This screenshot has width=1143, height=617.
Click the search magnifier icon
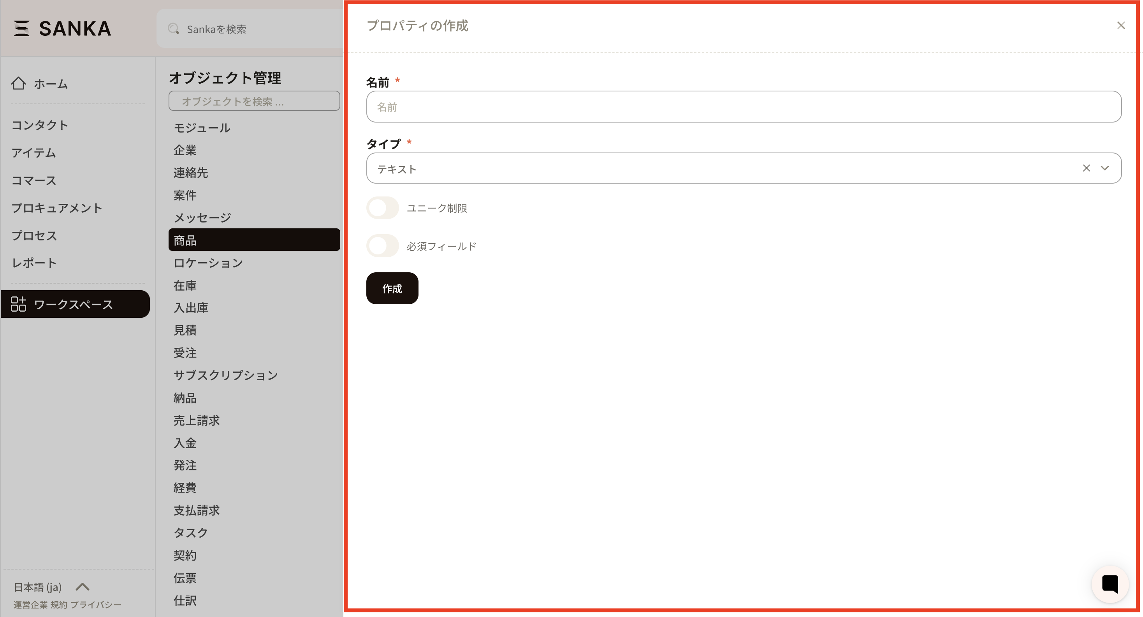174,29
